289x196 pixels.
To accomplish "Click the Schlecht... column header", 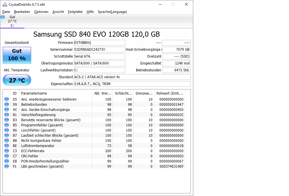I will coord(123,93).
